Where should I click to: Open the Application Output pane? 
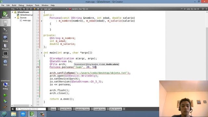click(x=81, y=109)
